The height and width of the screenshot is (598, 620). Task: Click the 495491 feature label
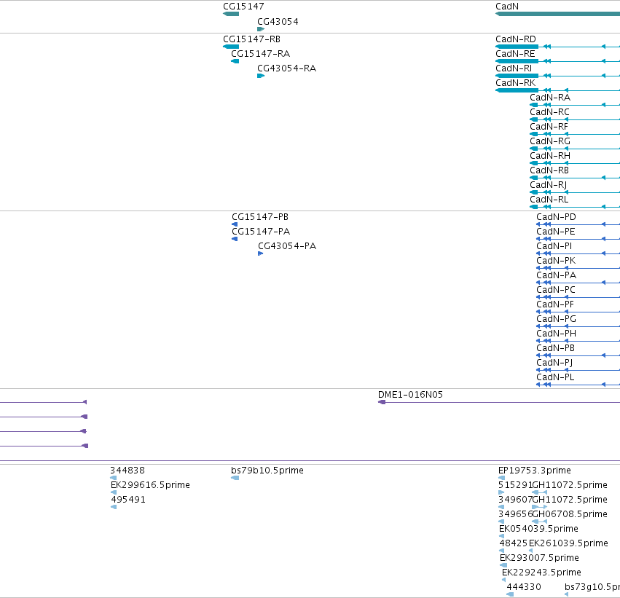(x=128, y=500)
